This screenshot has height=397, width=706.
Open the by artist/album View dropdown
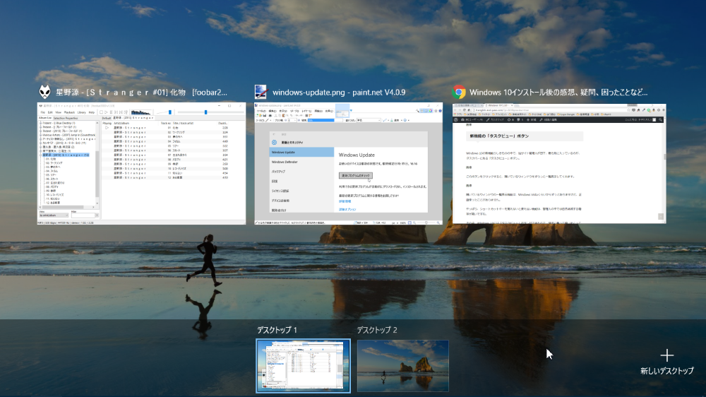(53, 214)
